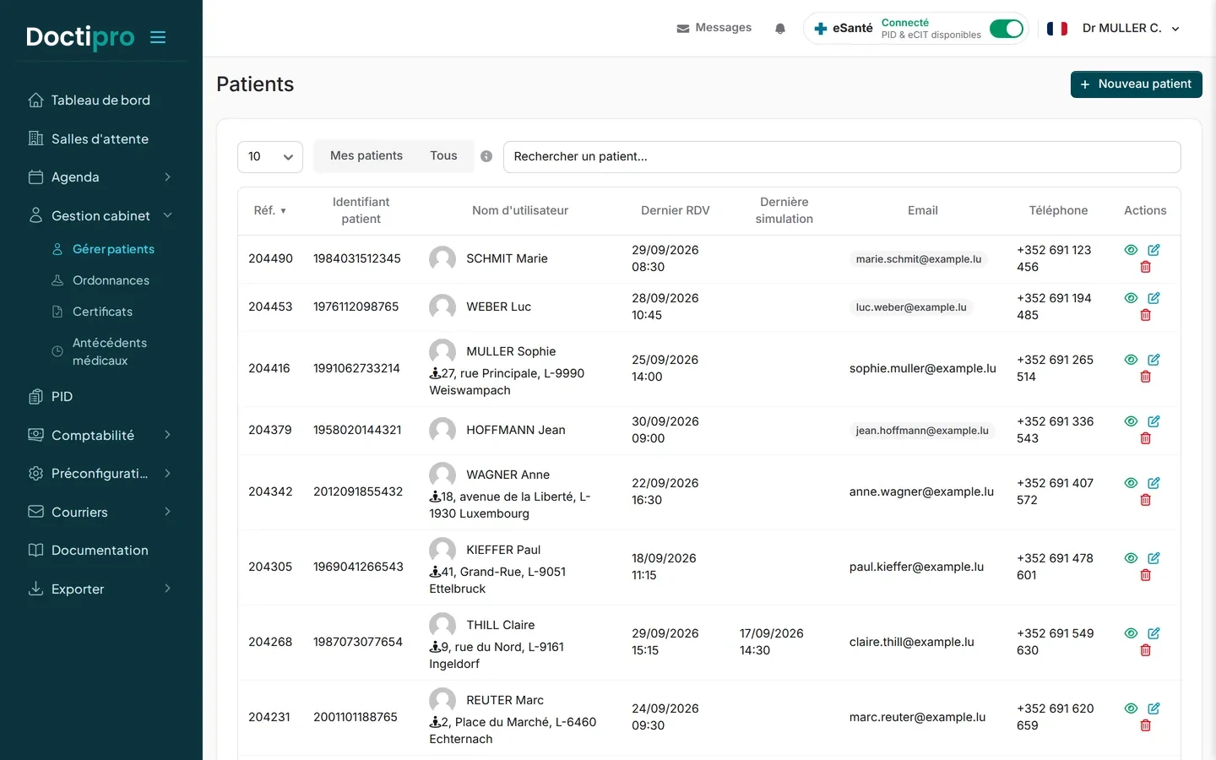
Task: Edit patient THILL Claire
Action: click(1154, 633)
